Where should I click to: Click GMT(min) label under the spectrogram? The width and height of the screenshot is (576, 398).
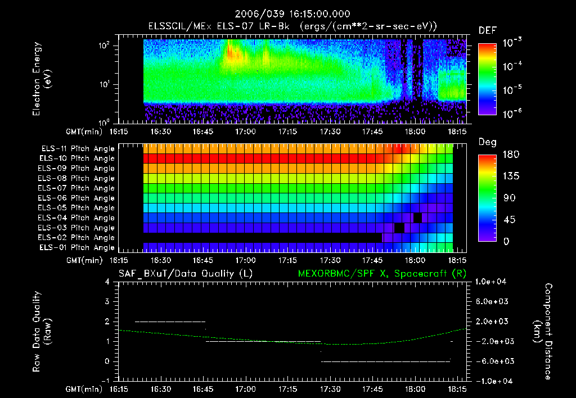pyautogui.click(x=84, y=132)
